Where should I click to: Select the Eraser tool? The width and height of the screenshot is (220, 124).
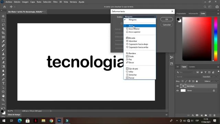3,62
